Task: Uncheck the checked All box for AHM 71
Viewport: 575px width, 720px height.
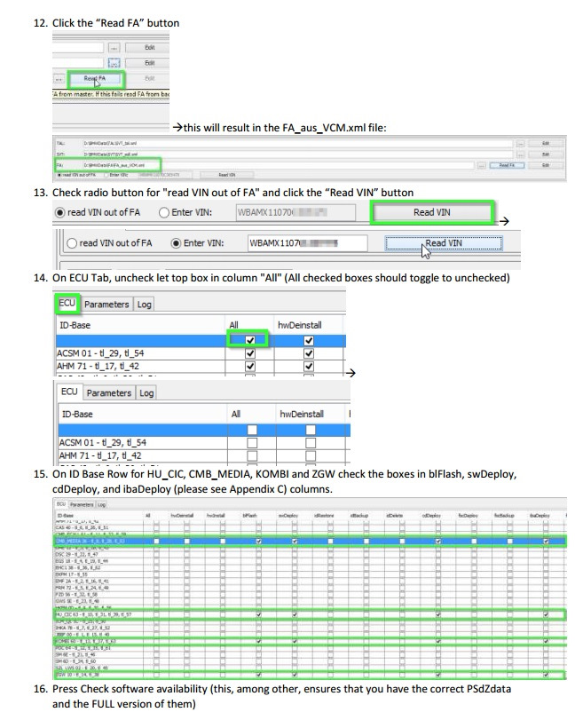Action: point(249,367)
